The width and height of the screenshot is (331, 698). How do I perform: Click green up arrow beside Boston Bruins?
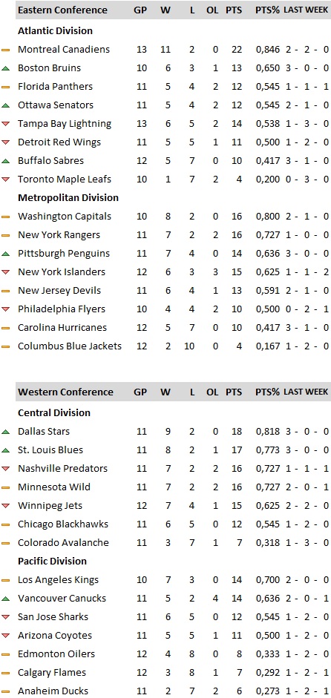pos(5,68)
